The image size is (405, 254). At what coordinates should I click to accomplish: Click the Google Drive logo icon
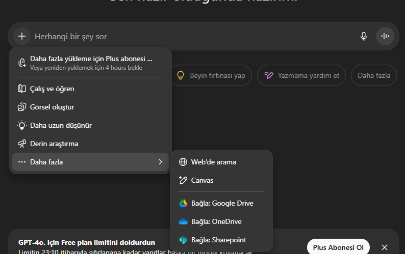pyautogui.click(x=183, y=203)
